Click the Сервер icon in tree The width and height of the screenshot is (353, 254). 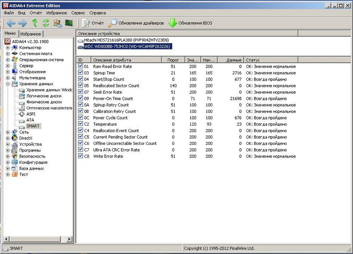[x=15, y=66]
